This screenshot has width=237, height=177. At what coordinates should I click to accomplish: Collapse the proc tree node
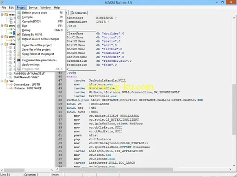coord(2,26)
